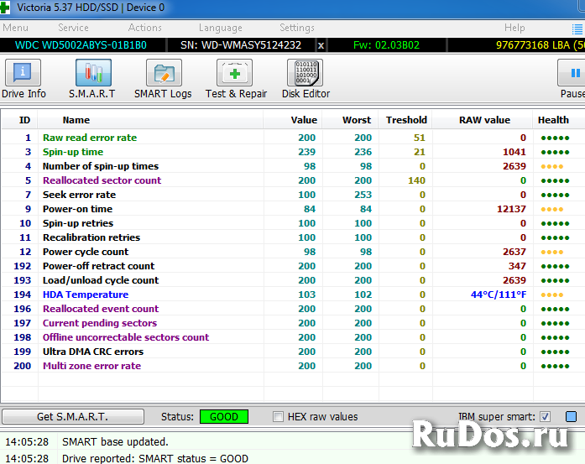Launch the Disk Editor
Screen dimensions: 585x464
[306, 80]
